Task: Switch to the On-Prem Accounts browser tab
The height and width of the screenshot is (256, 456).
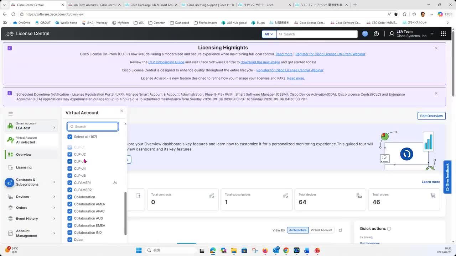Action: coord(95,5)
